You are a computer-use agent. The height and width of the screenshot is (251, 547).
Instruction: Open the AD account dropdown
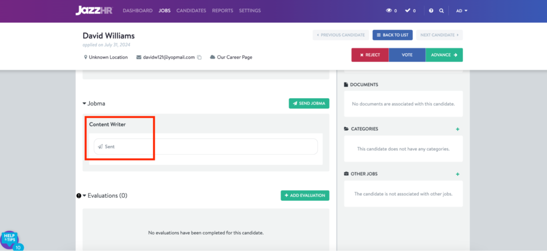coord(462,11)
